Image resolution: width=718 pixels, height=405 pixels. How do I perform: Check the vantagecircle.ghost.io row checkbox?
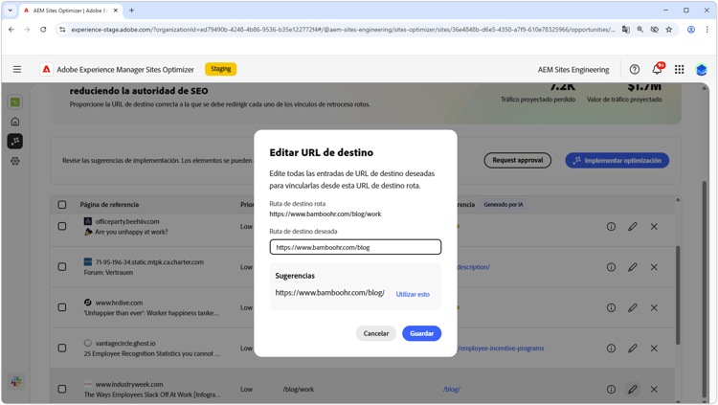pyautogui.click(x=62, y=349)
